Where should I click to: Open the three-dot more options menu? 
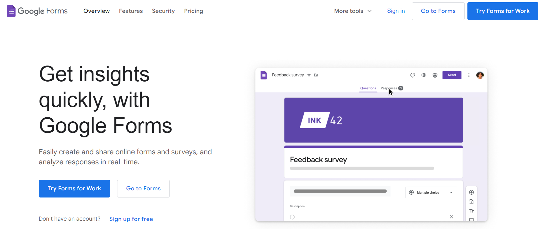469,75
